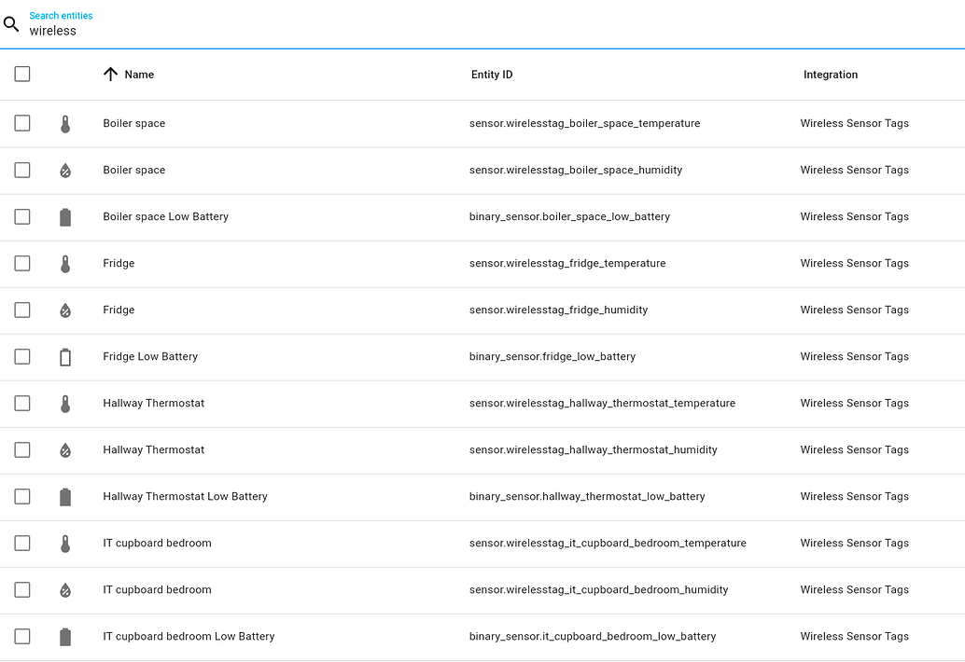Click the Integration column header
Image resolution: width=965 pixels, height=662 pixels.
pyautogui.click(x=830, y=74)
